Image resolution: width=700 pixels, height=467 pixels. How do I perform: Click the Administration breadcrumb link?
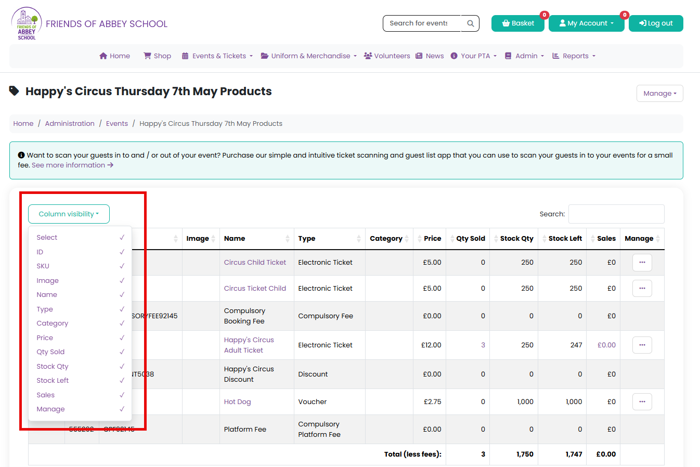coord(70,124)
